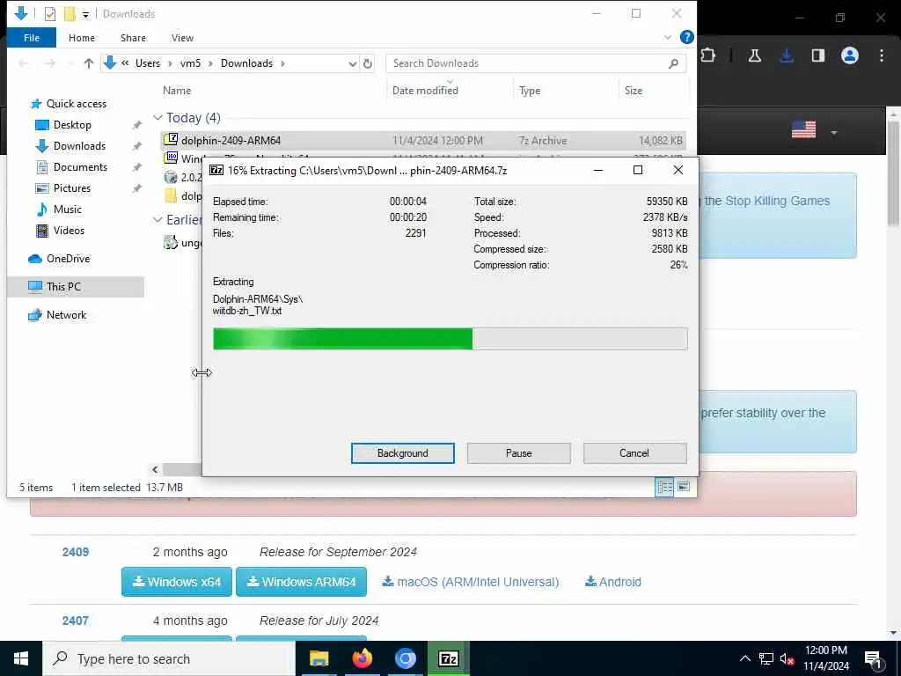Open Music in navigation pane

(67, 209)
